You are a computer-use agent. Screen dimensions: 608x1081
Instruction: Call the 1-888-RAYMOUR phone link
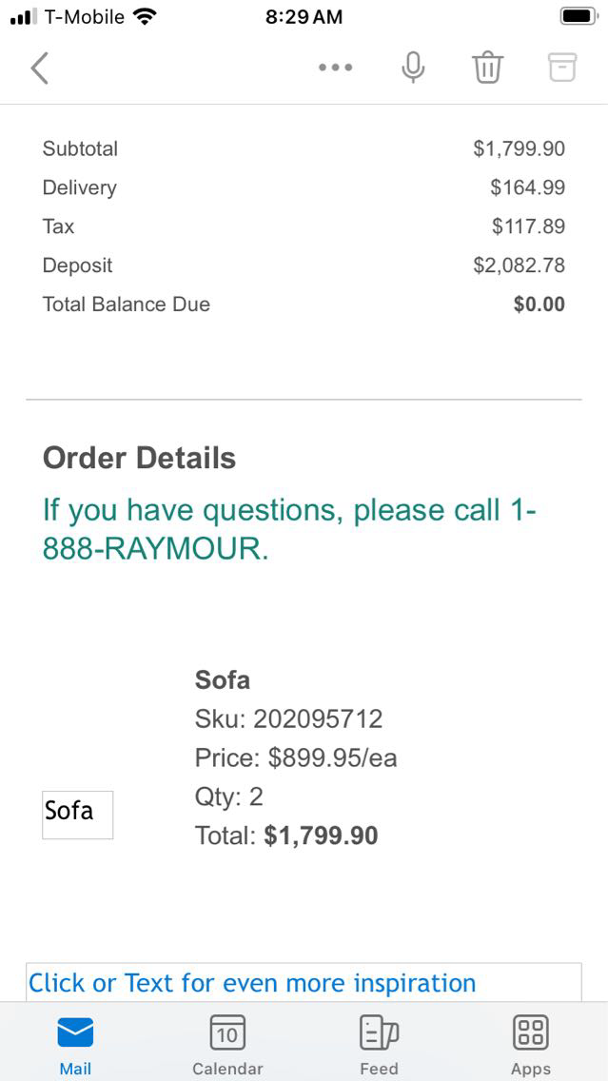pyautogui.click(x=289, y=529)
